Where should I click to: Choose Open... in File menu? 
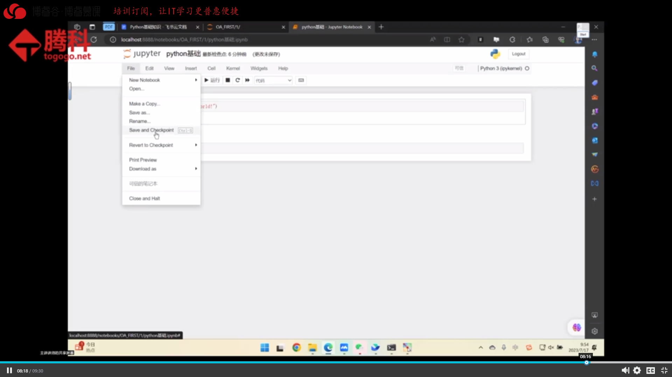[x=161, y=89]
